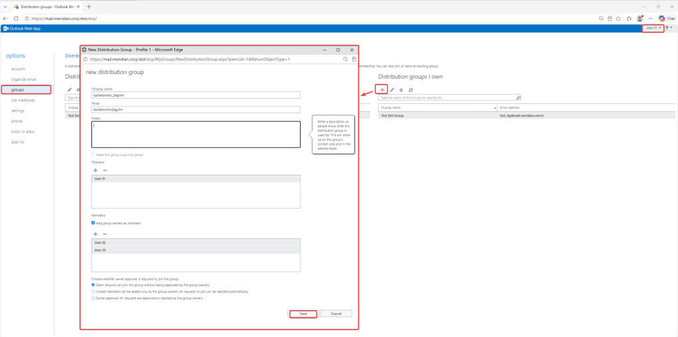Click the favorites star in main address bar

click(x=618, y=19)
